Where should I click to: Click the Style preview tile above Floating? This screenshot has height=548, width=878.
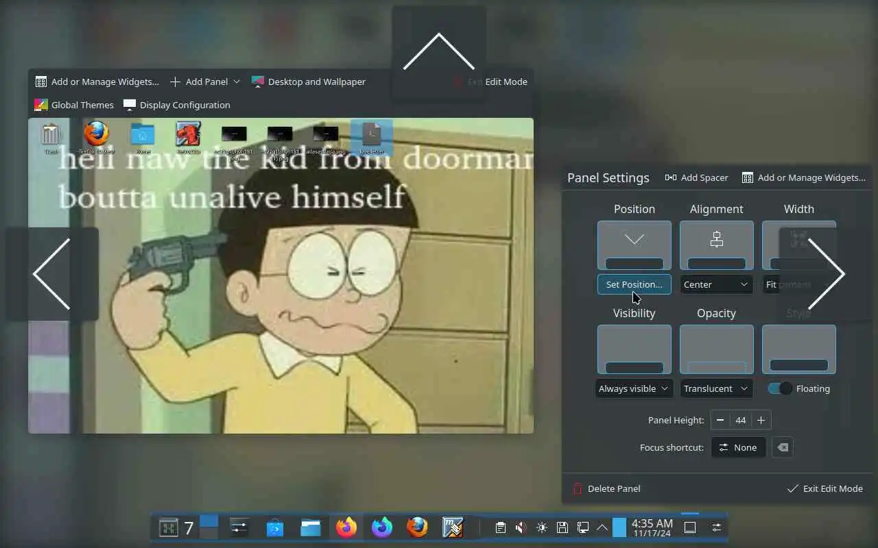point(798,349)
